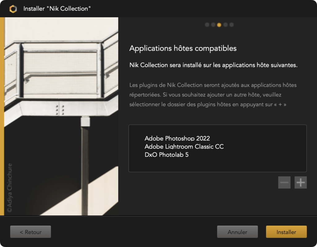The width and height of the screenshot is (317, 247).
Task: Click the Installer "Nik Collection" window title
Action: (57, 9)
